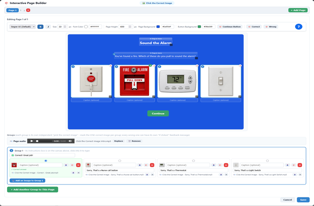Play the page audio
The height and width of the screenshot is (206, 314).
[32, 141]
